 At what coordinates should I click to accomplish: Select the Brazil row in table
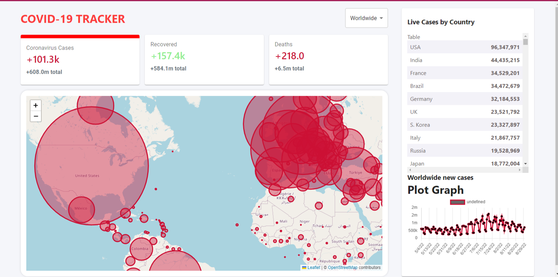click(x=465, y=86)
